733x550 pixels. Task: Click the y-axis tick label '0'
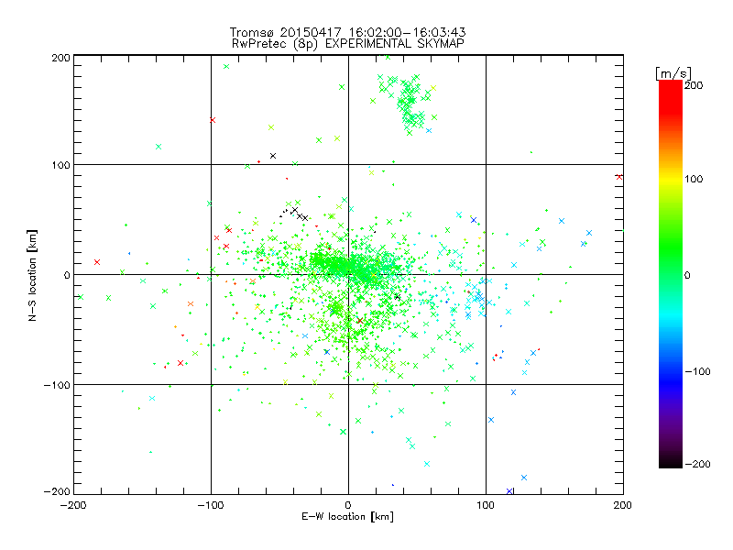[x=67, y=275]
